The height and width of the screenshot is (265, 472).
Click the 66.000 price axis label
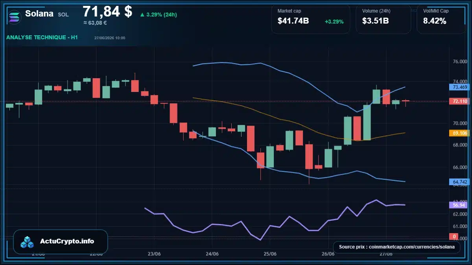pos(460,167)
